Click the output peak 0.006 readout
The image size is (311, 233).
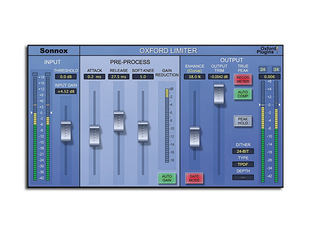tap(270, 77)
